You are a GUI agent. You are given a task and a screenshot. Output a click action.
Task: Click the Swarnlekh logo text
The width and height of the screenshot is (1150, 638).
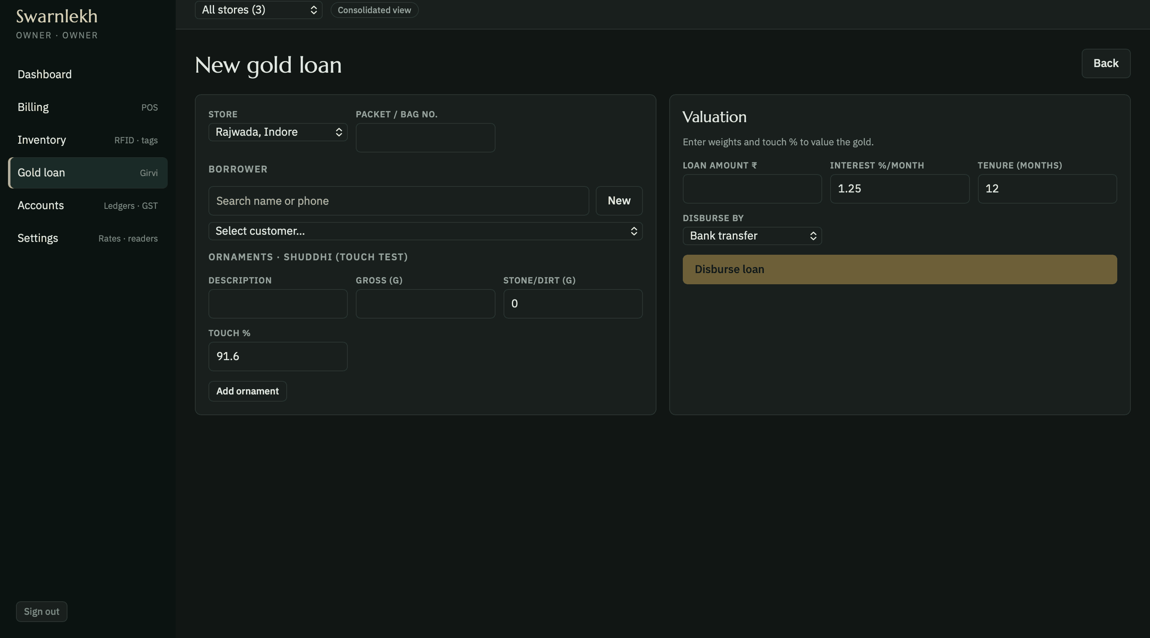(x=57, y=16)
